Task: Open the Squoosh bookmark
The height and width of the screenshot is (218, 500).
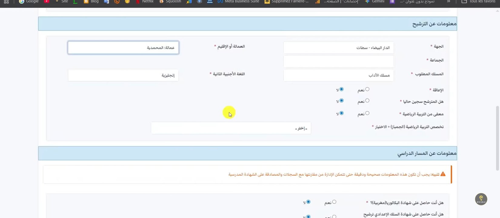Action: (170, 2)
